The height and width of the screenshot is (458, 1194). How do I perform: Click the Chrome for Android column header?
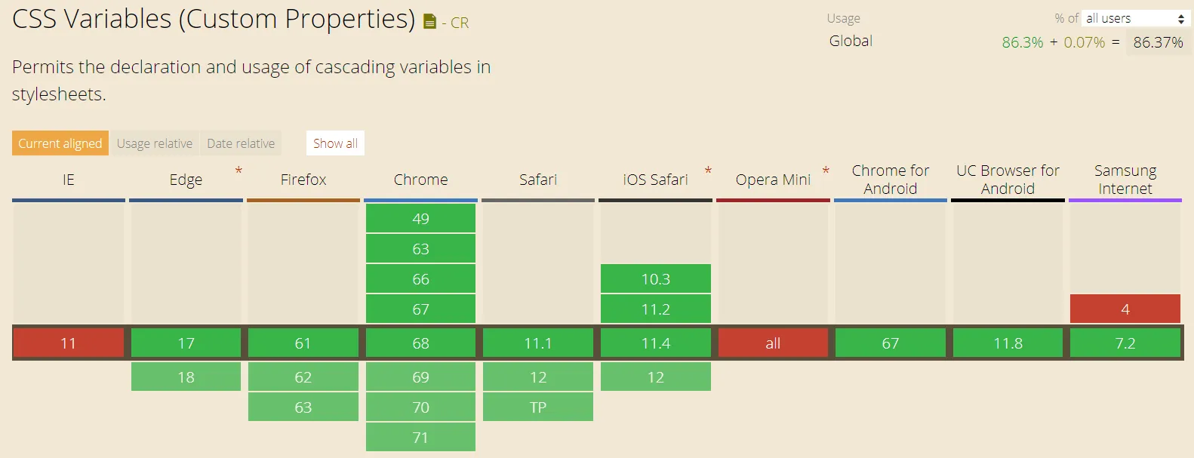tap(890, 180)
